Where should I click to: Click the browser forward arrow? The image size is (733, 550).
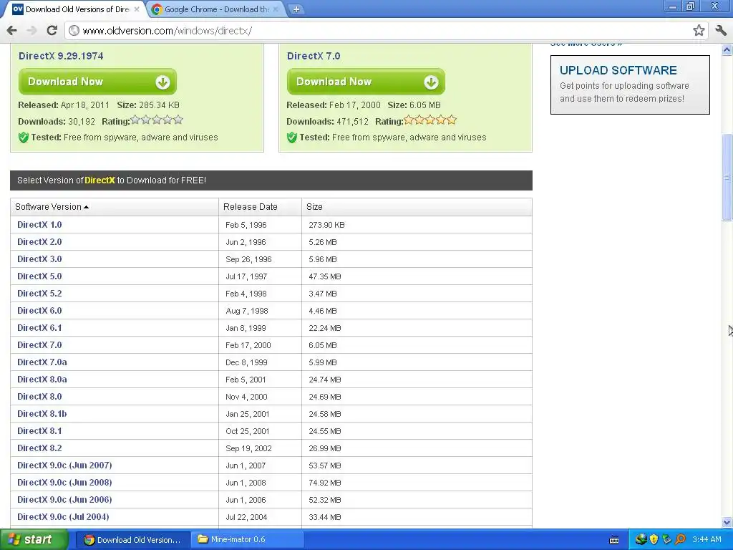(x=31, y=31)
